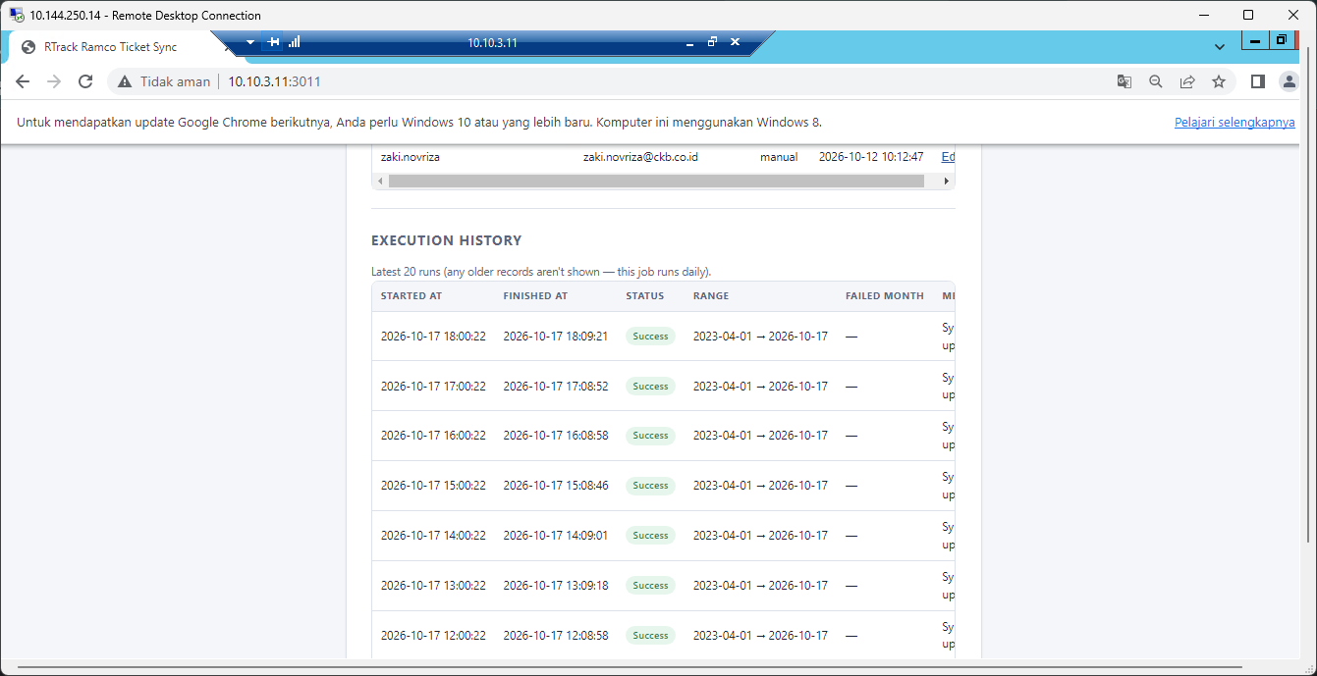1317x676 pixels.
Task: Click the 'manual' cell in user row
Action: pyautogui.click(x=779, y=157)
